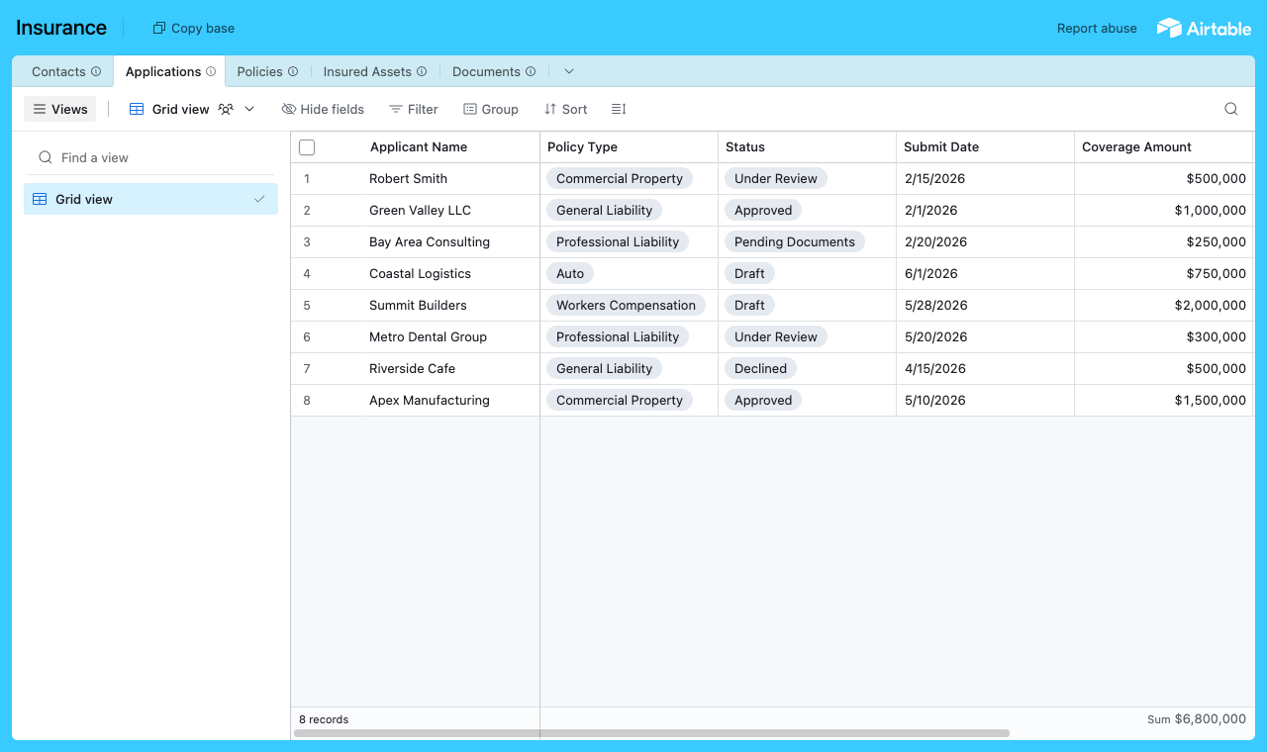Show info icon next to Documents

click(x=531, y=71)
